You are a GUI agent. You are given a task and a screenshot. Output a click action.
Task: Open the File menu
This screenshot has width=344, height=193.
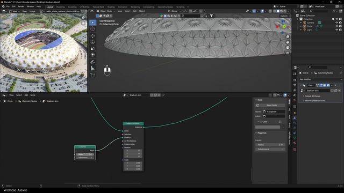pos(8,6)
